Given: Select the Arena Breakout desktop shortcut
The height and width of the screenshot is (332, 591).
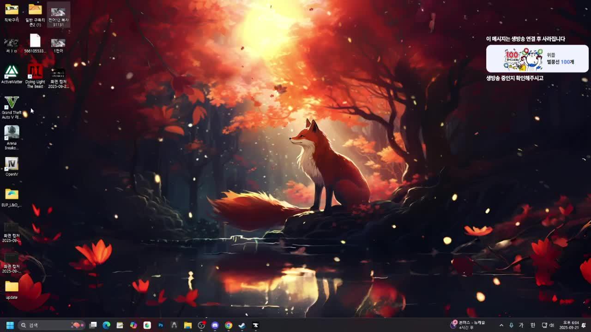Looking at the screenshot, I should 12,137.
